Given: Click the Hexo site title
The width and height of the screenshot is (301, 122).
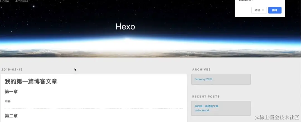Looking at the screenshot, I should click(125, 27).
